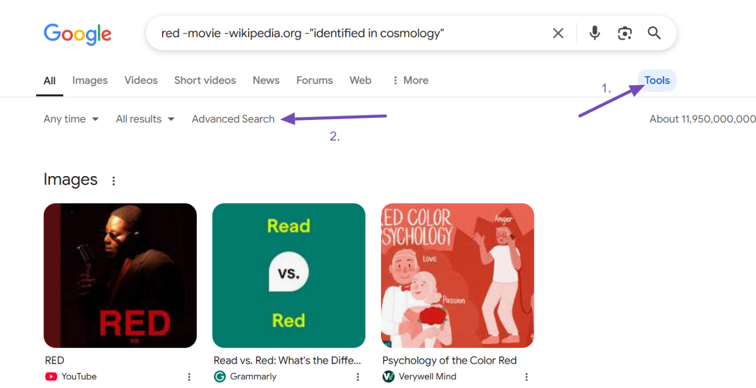Open options menu for YouTube RED result

189,377
